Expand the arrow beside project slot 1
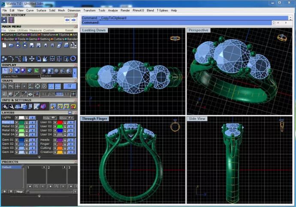Viewport: 296px width, 207px height. click(x=44, y=167)
